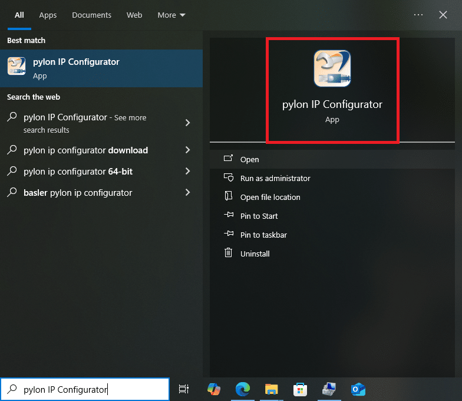Click the taskbar search text field
This screenshot has height=401, width=462.
pos(85,389)
